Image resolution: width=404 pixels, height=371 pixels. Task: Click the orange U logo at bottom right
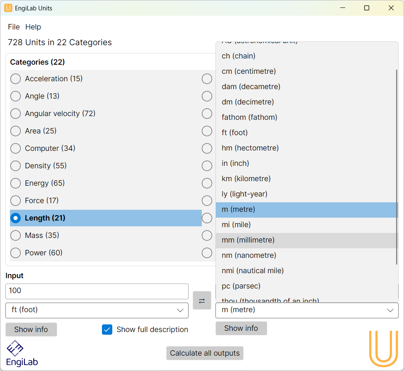[383, 348]
